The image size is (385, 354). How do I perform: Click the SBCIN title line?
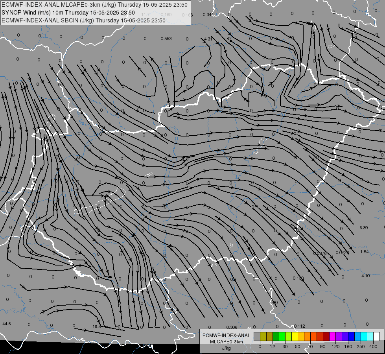point(83,20)
